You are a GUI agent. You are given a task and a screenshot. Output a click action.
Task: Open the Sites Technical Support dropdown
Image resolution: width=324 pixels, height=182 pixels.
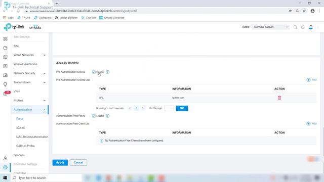[271, 27]
